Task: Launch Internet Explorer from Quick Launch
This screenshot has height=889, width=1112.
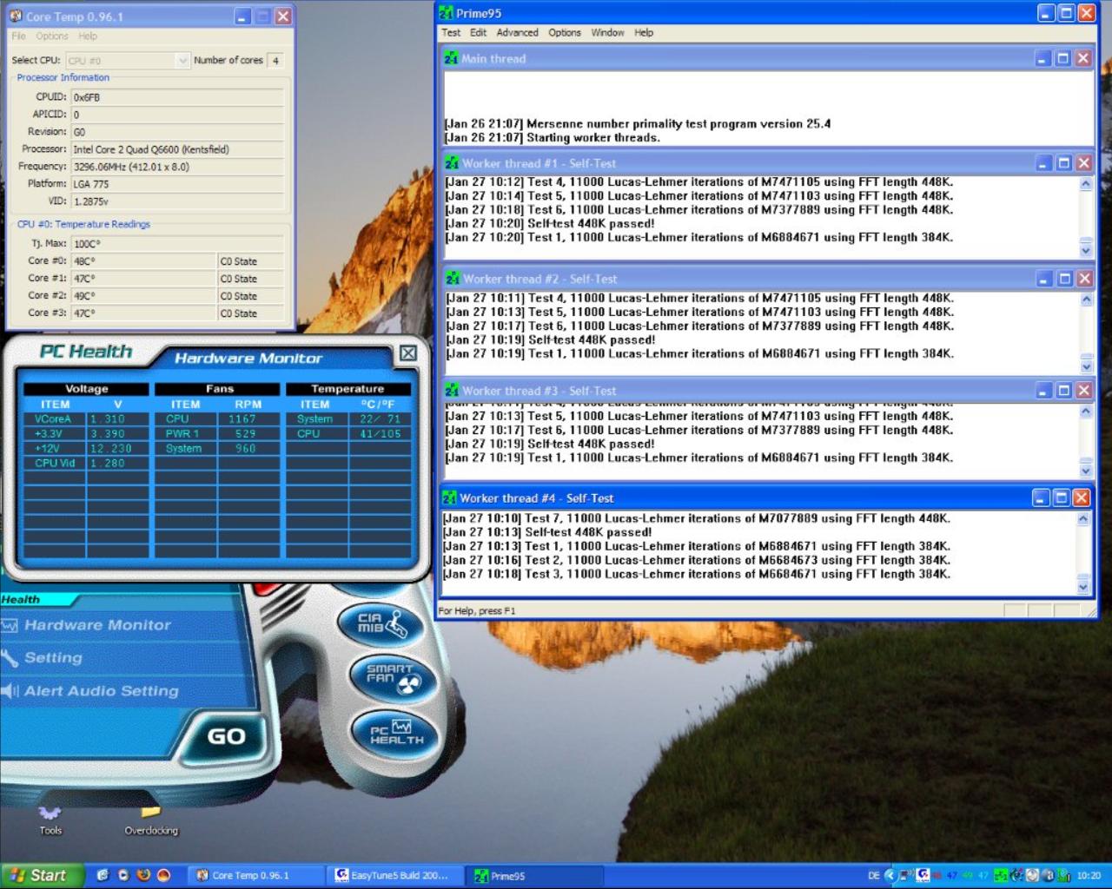Action: point(103,875)
